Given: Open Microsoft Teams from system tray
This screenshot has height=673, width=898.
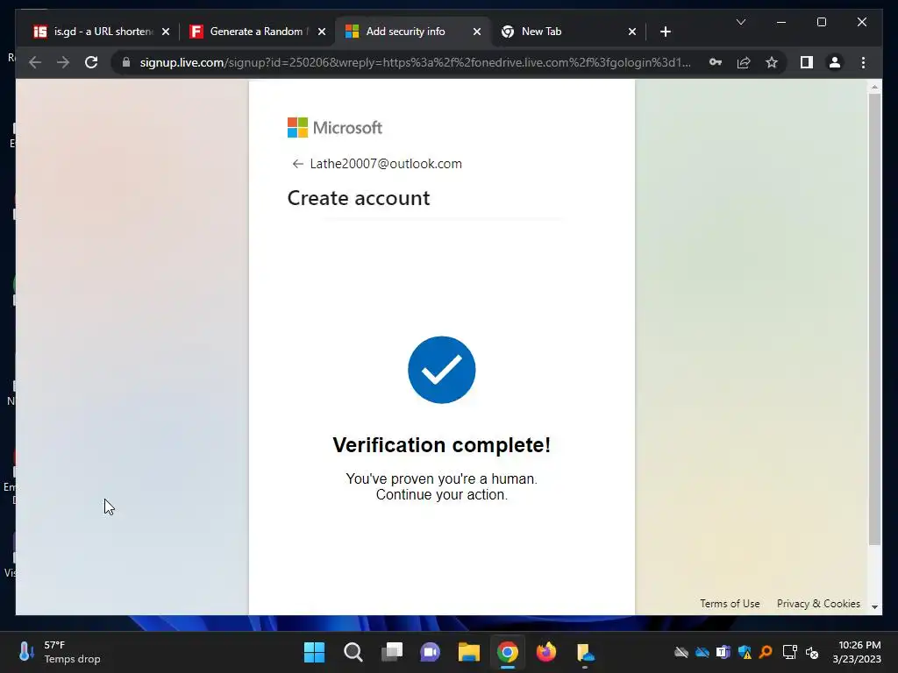Looking at the screenshot, I should 723,652.
